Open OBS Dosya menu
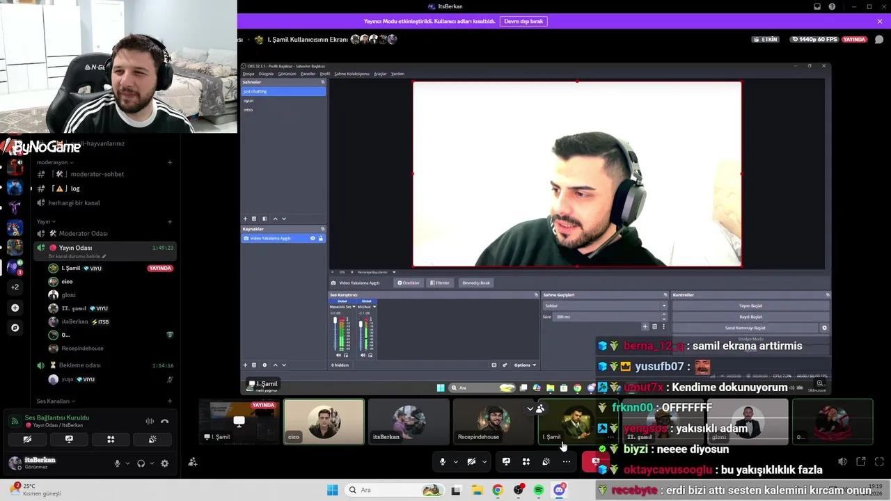The image size is (891, 501). tap(249, 74)
